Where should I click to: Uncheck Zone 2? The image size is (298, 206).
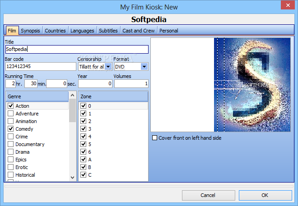tap(84, 121)
